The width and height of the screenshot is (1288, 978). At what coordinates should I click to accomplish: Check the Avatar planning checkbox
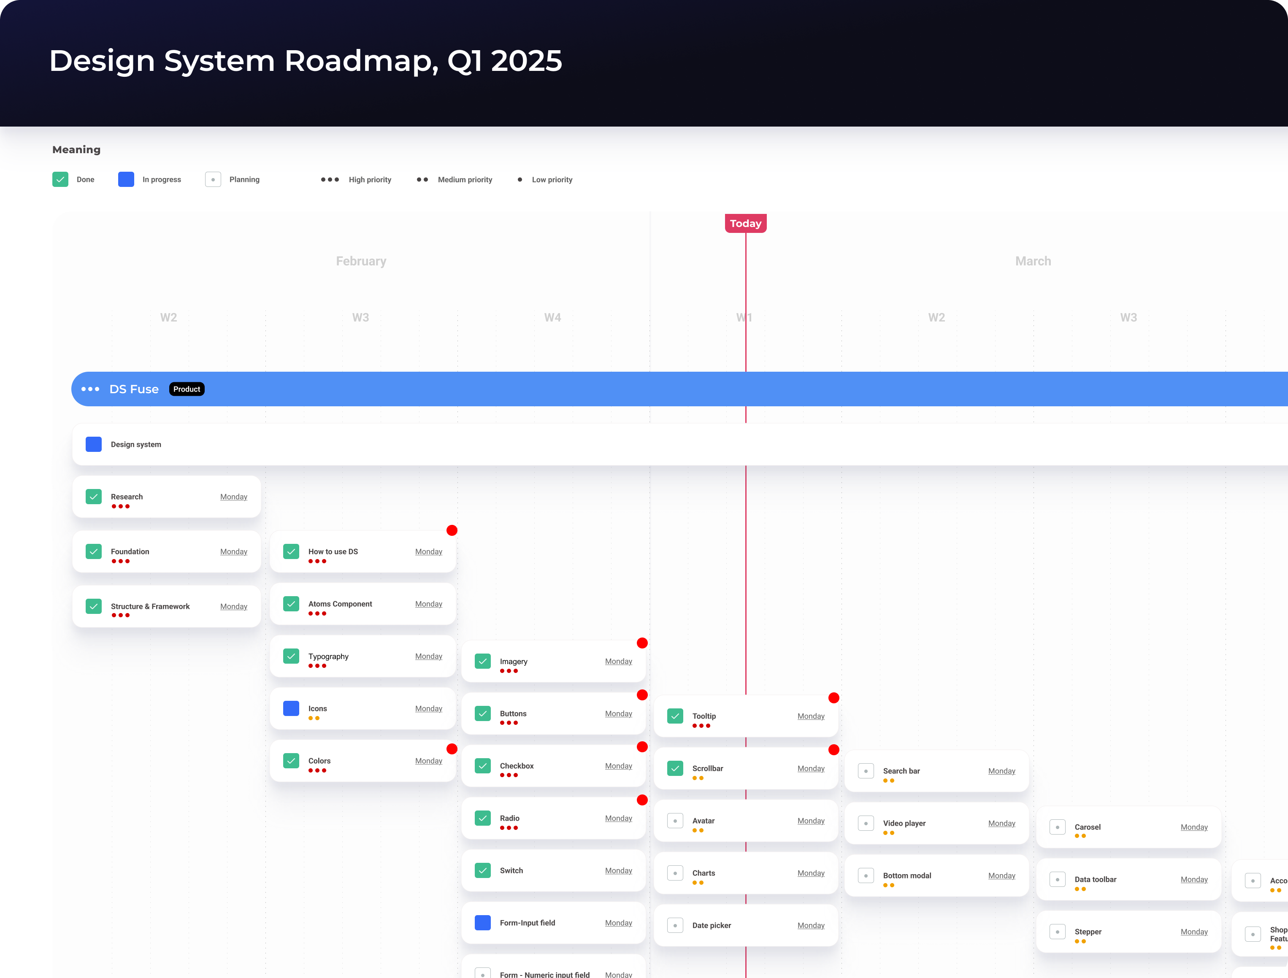675,821
